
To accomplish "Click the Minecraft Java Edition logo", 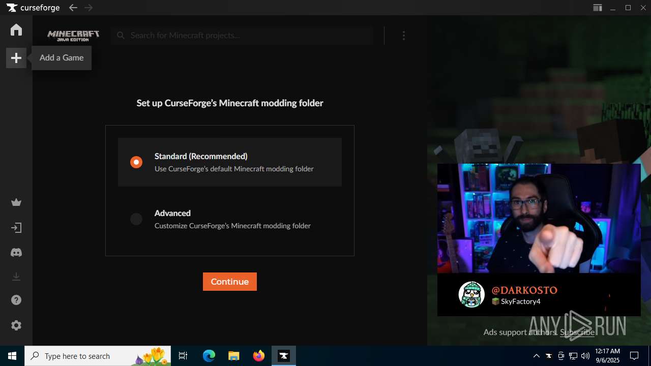I will pos(73,36).
